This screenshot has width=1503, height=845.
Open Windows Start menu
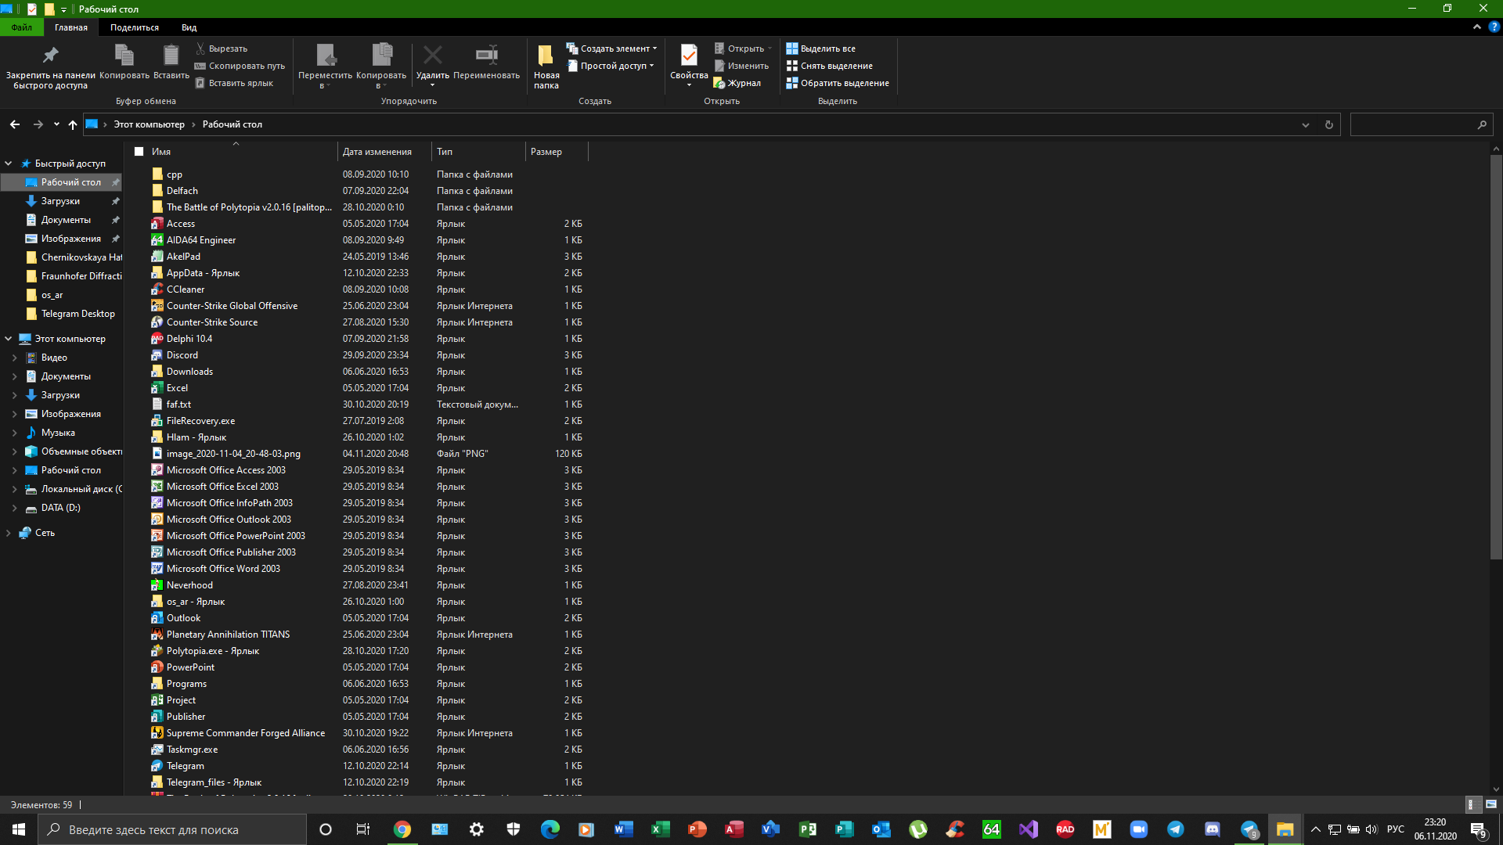[19, 829]
